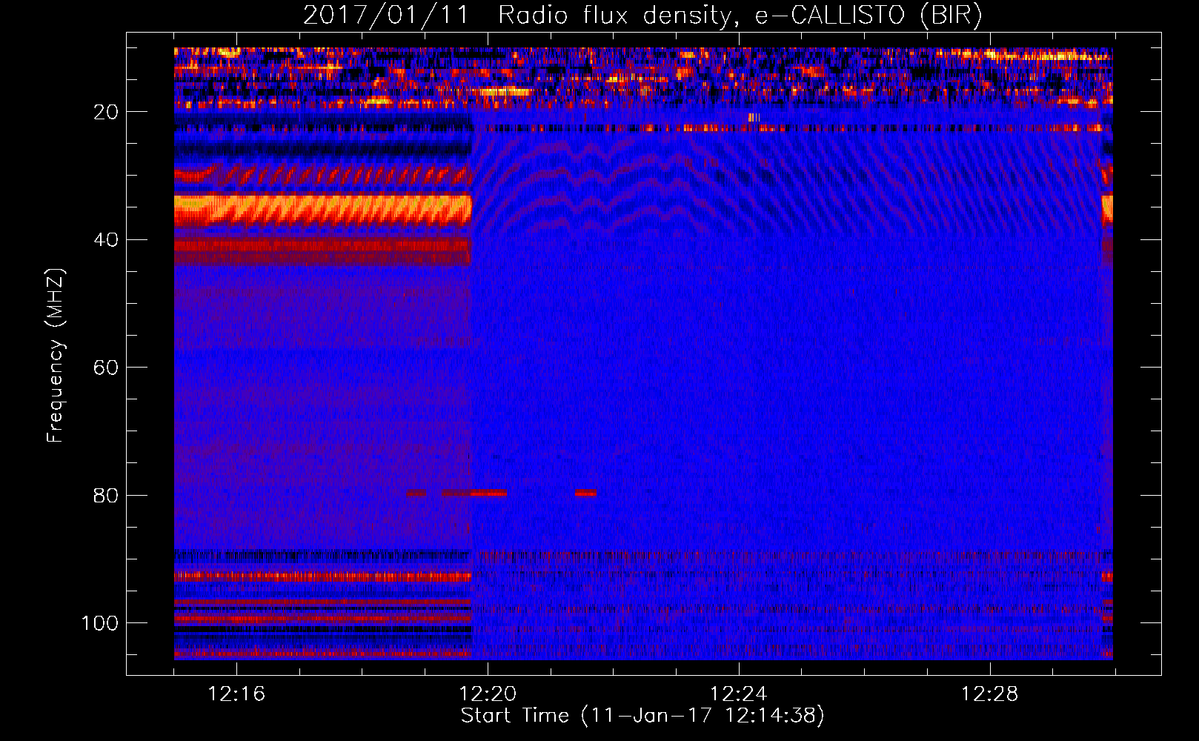1199x741 pixels.
Task: Click the 12:16 time tick label
Action: pos(236,694)
